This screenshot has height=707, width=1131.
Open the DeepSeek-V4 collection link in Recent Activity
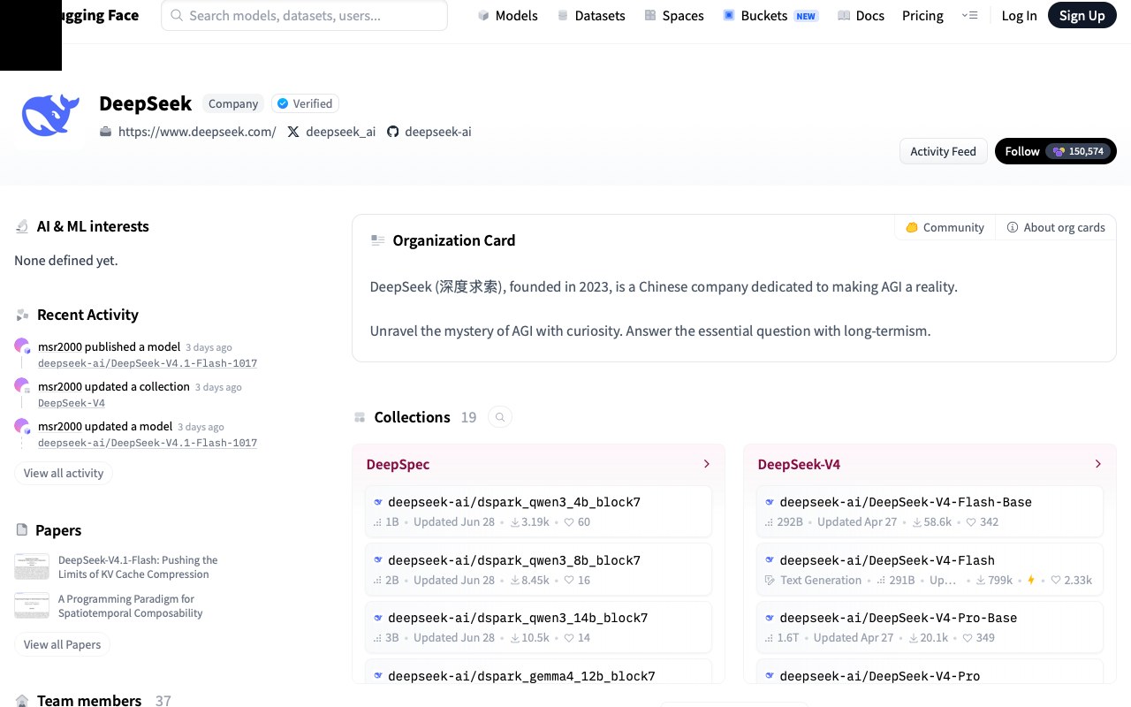tap(72, 403)
